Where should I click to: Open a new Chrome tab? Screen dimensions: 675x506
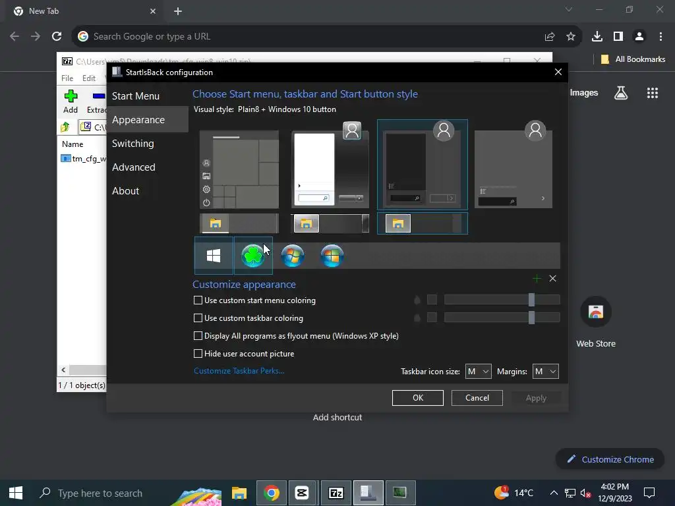(x=178, y=11)
